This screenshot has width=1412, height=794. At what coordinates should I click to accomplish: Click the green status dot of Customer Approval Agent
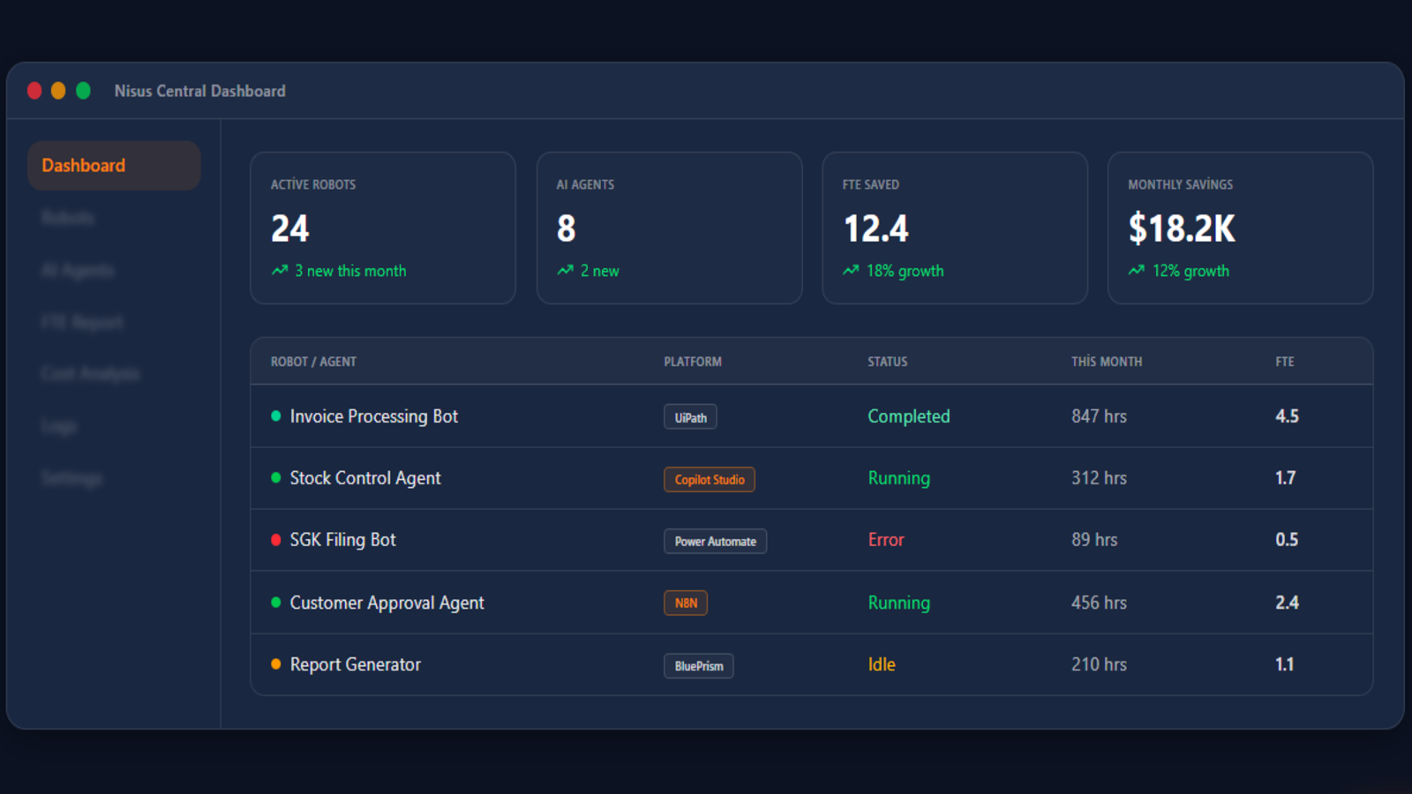click(x=276, y=602)
